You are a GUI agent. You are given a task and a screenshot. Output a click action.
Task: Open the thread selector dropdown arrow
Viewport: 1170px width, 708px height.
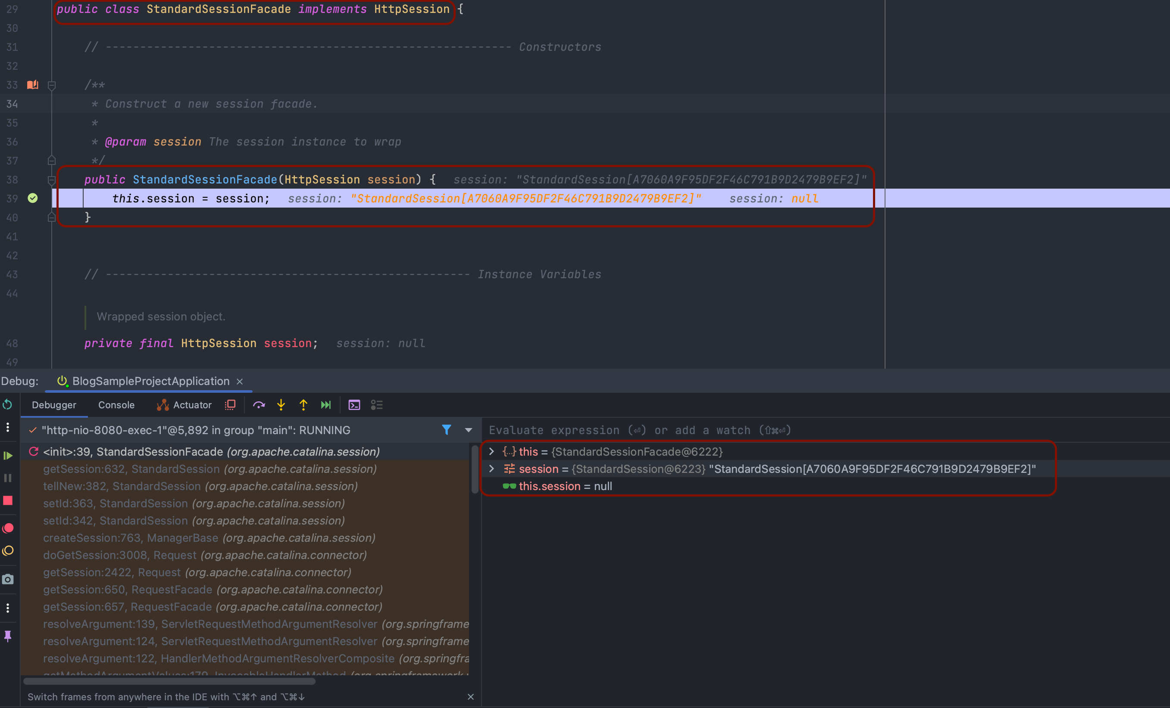click(469, 430)
